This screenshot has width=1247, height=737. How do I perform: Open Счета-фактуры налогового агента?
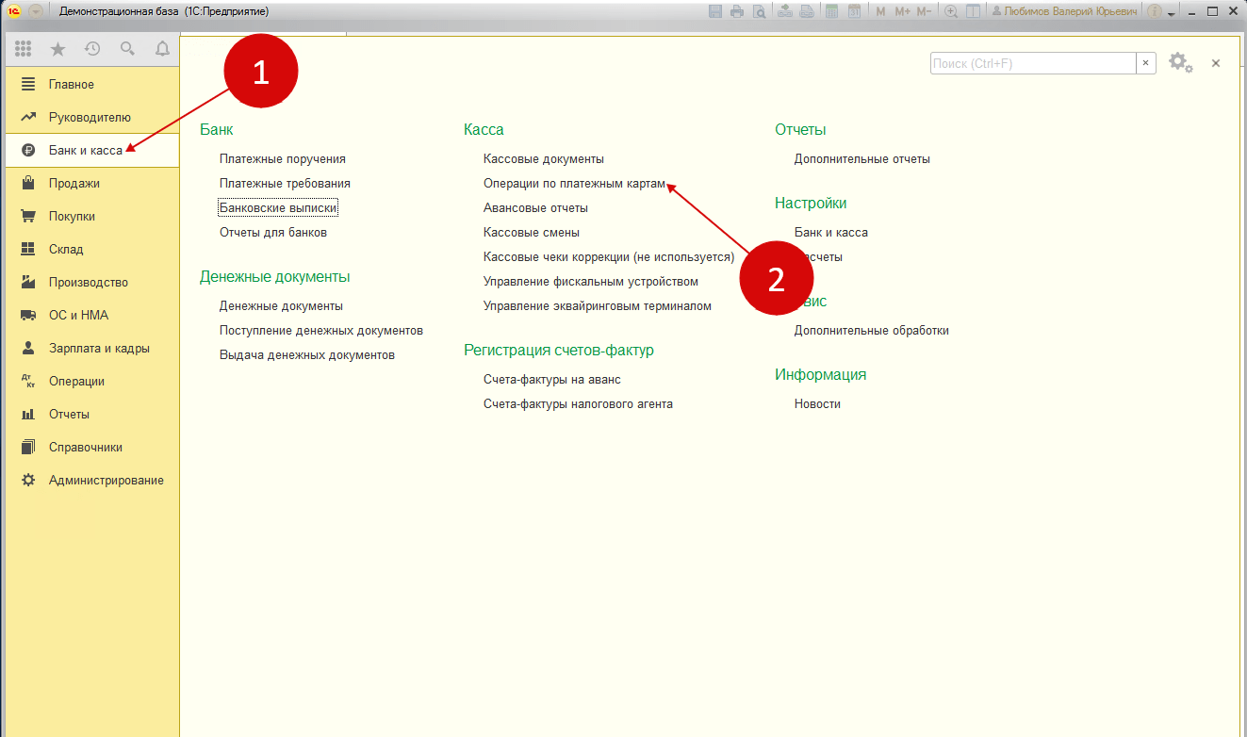(578, 404)
